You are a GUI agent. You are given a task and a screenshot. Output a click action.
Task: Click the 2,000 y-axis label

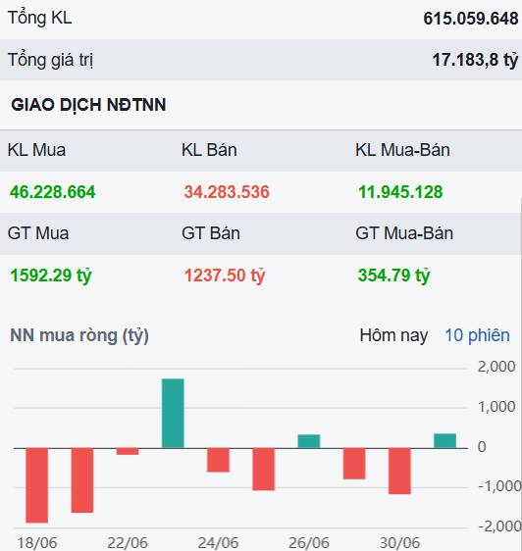[496, 367]
